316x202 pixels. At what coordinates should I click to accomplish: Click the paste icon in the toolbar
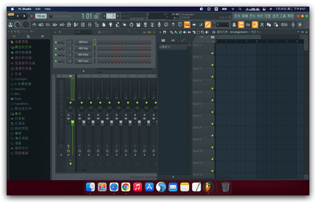coord(276,25)
